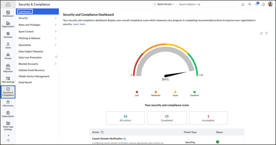Viewport: 276px width, 145px height.
Task: Click the share/export icon above the gauge
Action: point(261,33)
